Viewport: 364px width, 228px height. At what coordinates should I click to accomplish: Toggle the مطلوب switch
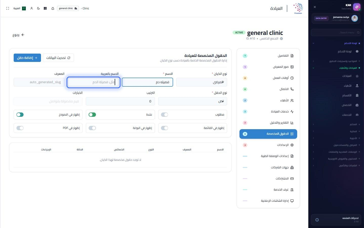click(x=165, y=115)
